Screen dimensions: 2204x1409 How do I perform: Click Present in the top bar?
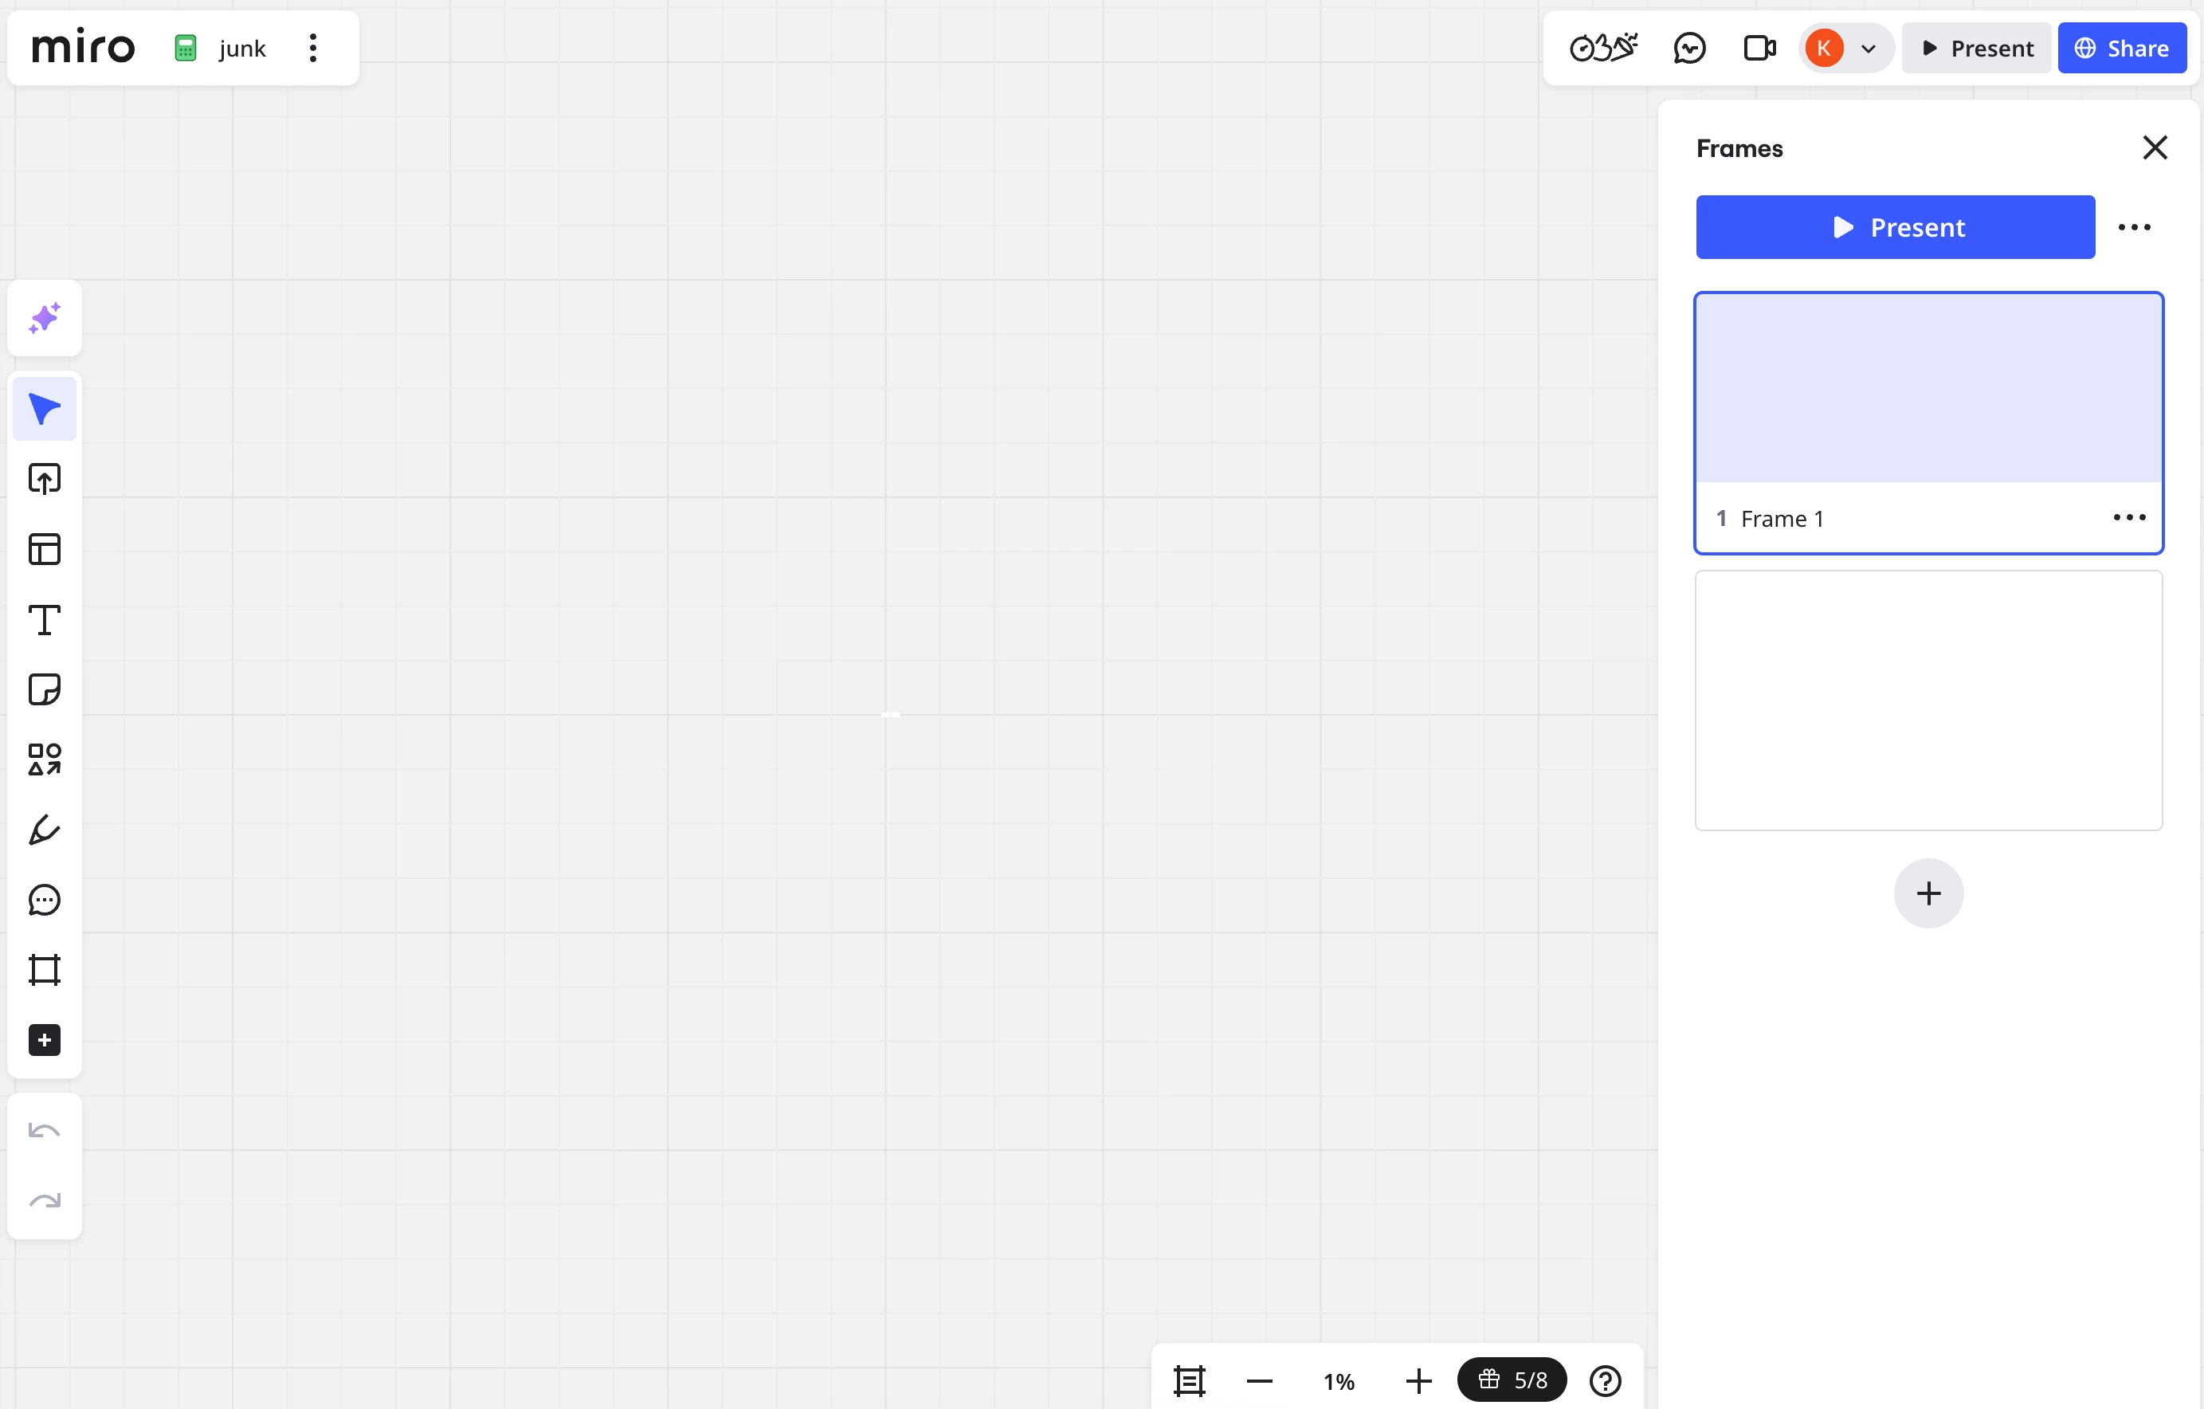pyautogui.click(x=1977, y=48)
